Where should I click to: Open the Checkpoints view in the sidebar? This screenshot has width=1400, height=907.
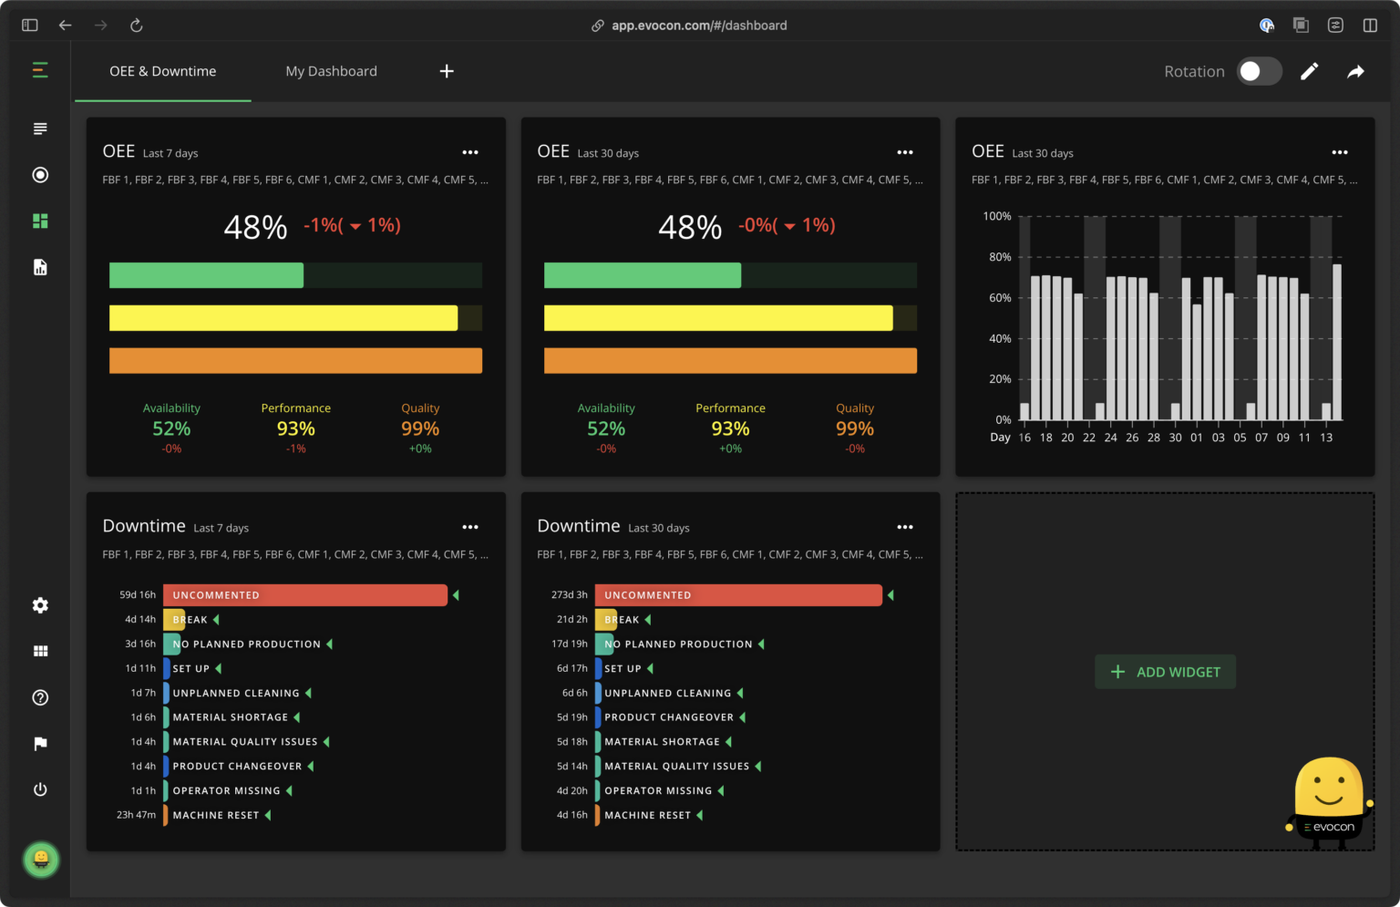click(40, 174)
